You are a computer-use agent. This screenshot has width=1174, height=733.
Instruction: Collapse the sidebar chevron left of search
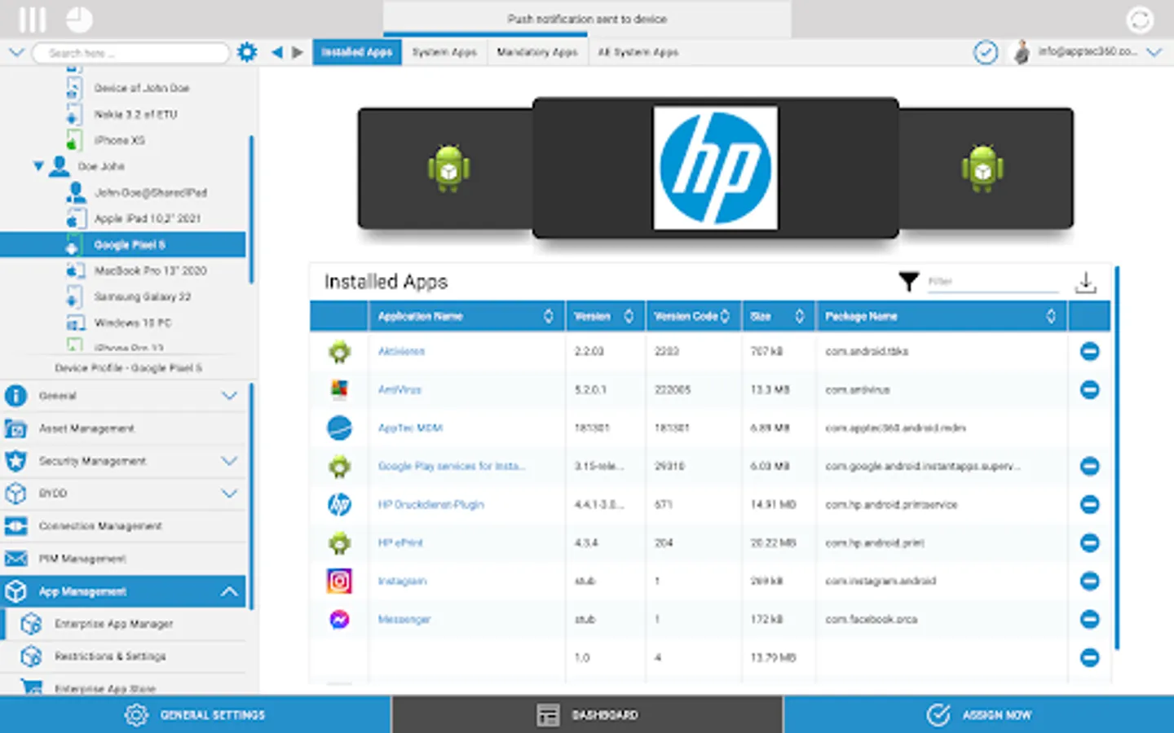pyautogui.click(x=16, y=52)
